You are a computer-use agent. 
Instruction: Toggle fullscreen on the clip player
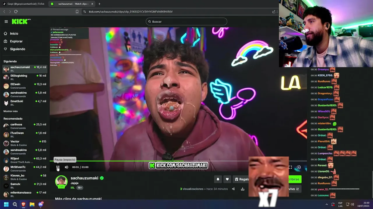click(290, 167)
